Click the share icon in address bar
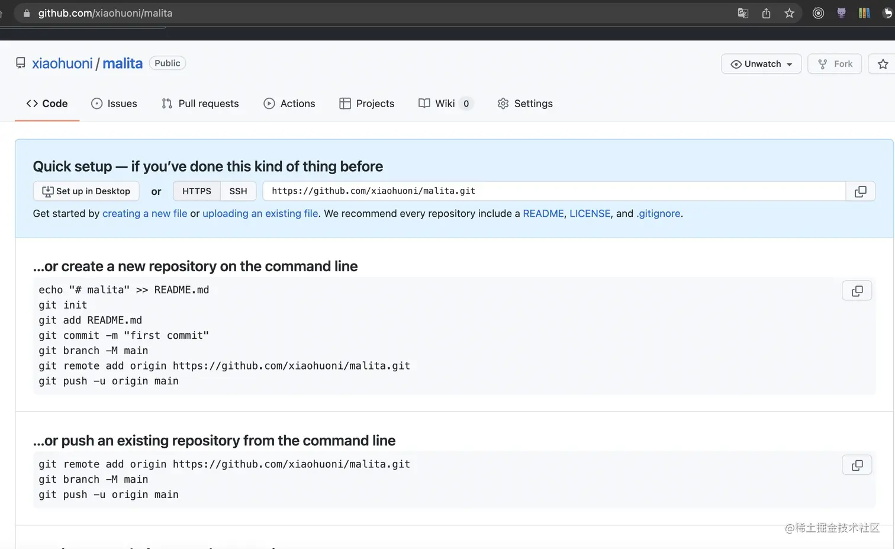This screenshot has height=549, width=895. point(766,13)
